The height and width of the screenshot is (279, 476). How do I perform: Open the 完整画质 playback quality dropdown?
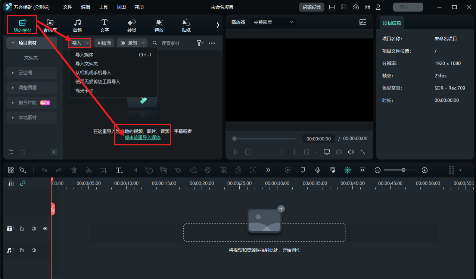pos(273,22)
